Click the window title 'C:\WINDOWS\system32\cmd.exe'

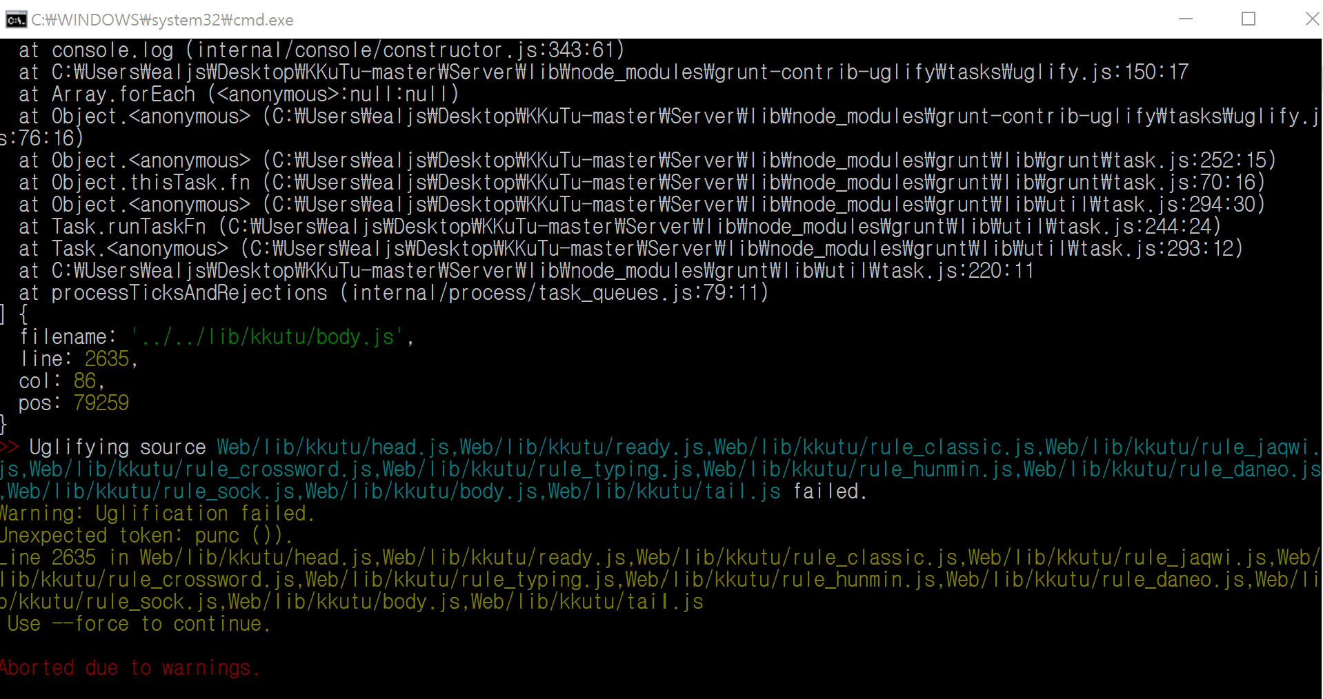click(x=162, y=20)
